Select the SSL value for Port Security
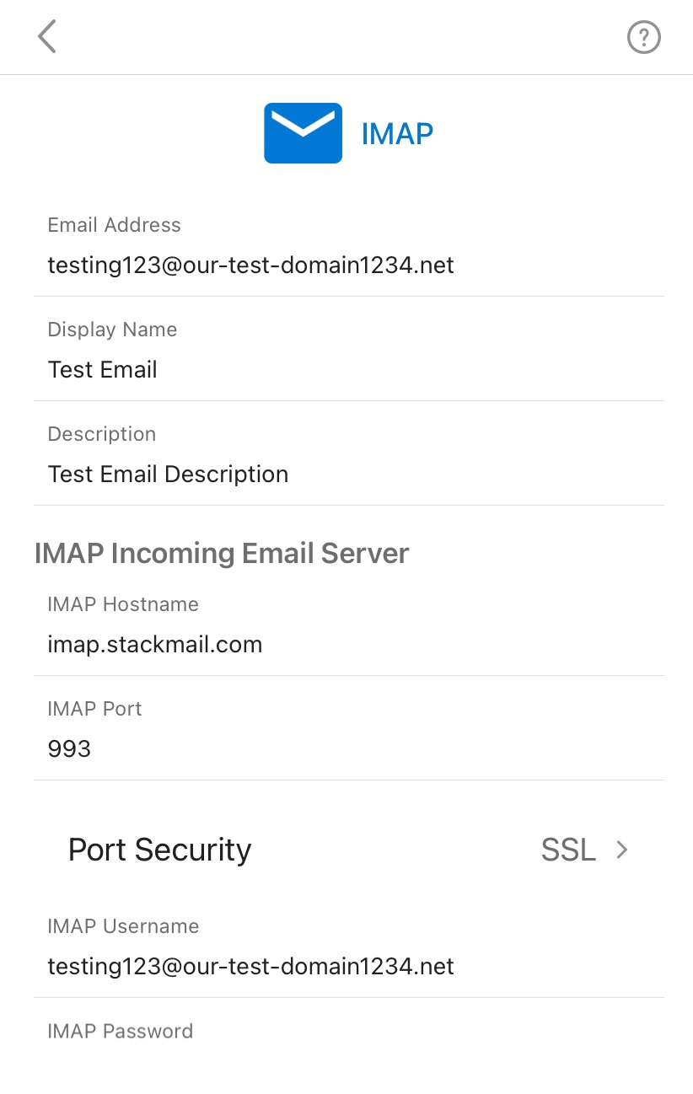Screen dimensions: 693x1094 (x=568, y=850)
